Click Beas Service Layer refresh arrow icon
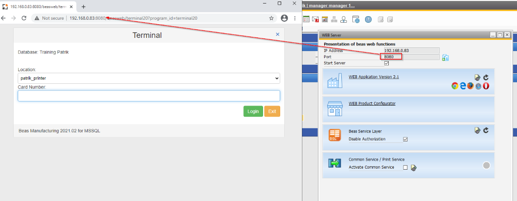517x201 pixels. coord(486,131)
